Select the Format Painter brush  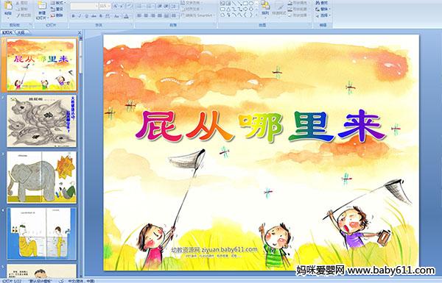18,15
